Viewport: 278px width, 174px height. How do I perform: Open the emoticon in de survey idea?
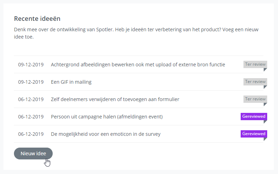point(106,134)
